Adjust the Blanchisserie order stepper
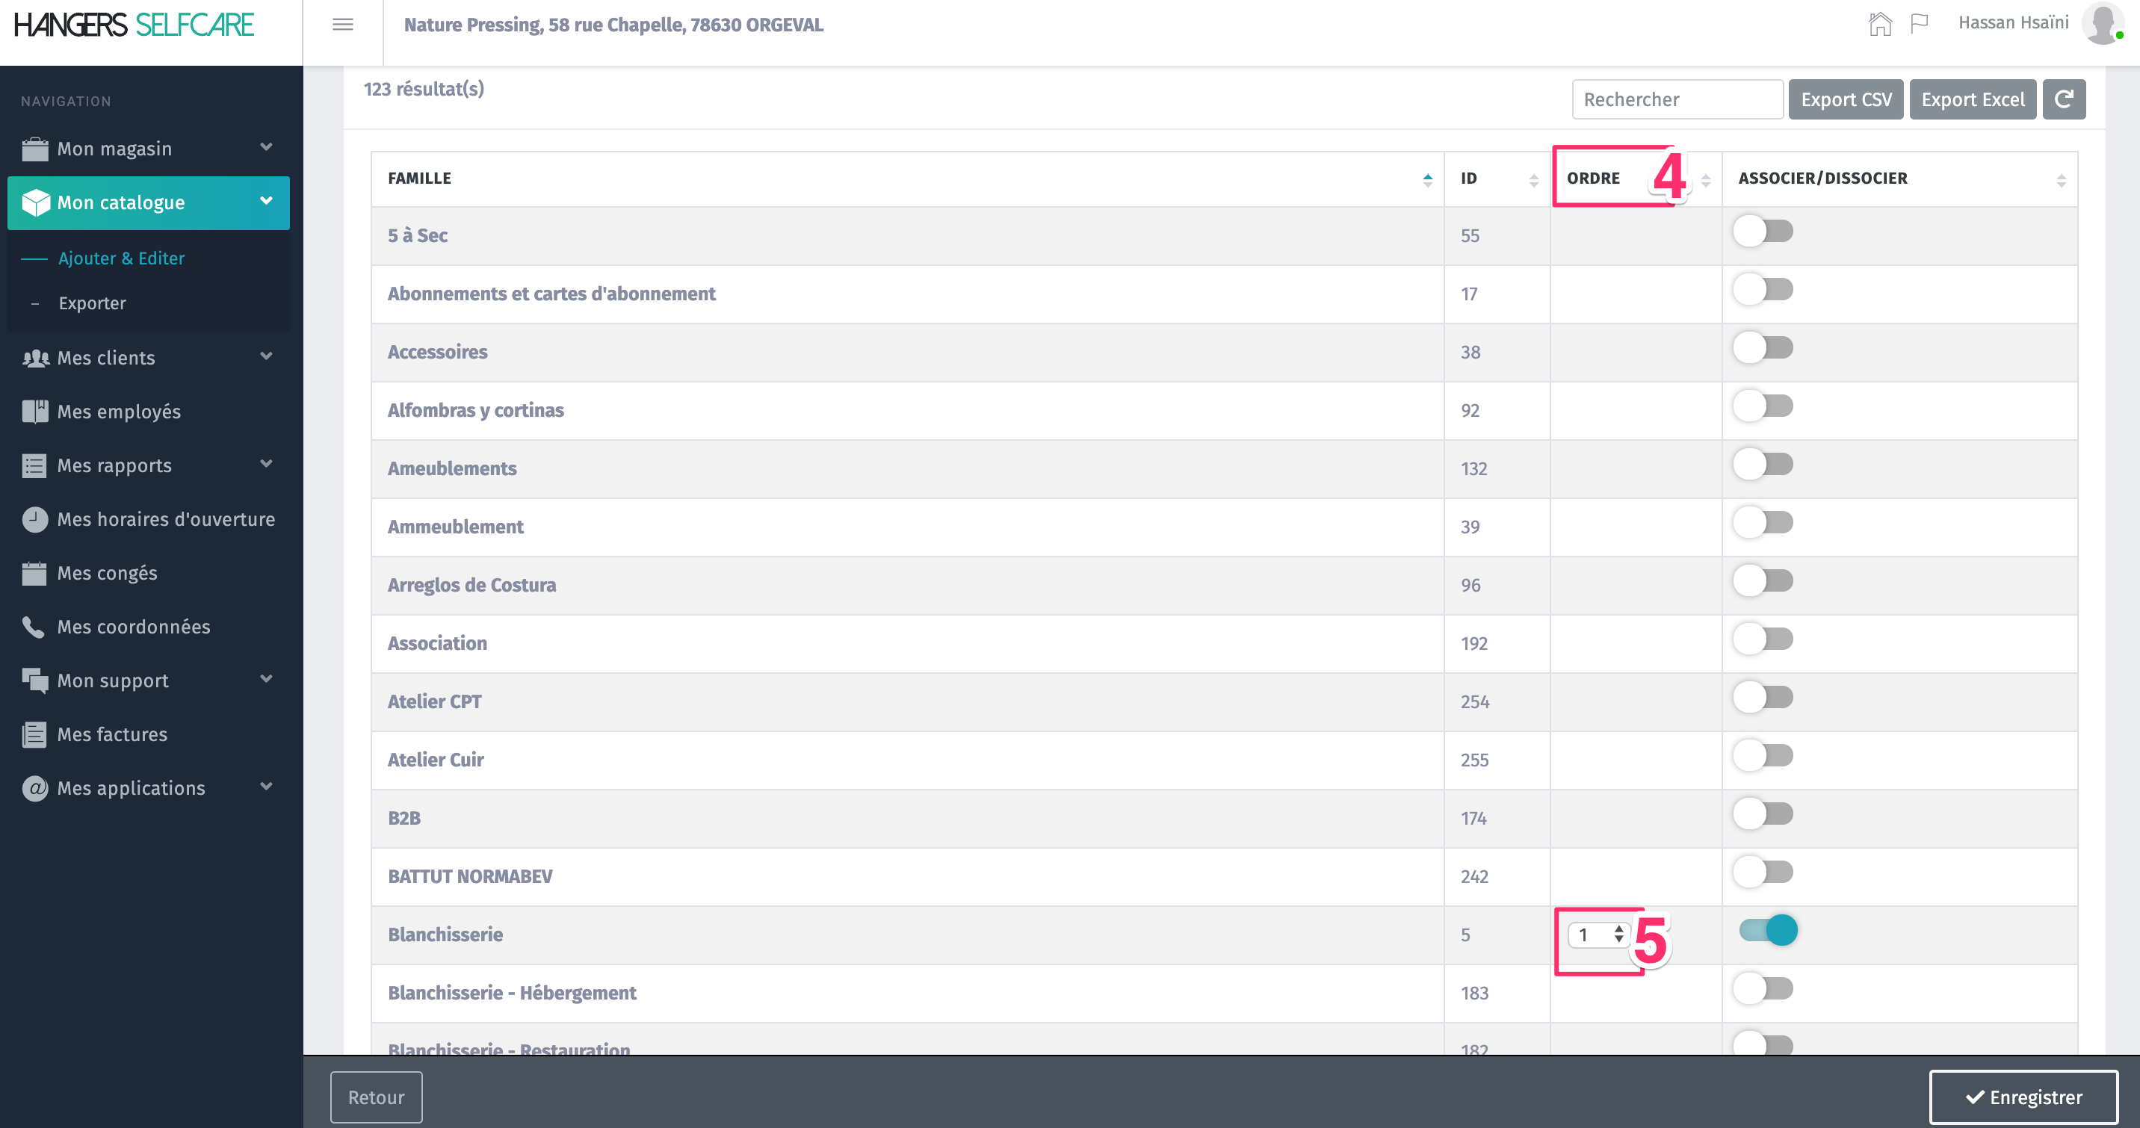 pos(1618,935)
